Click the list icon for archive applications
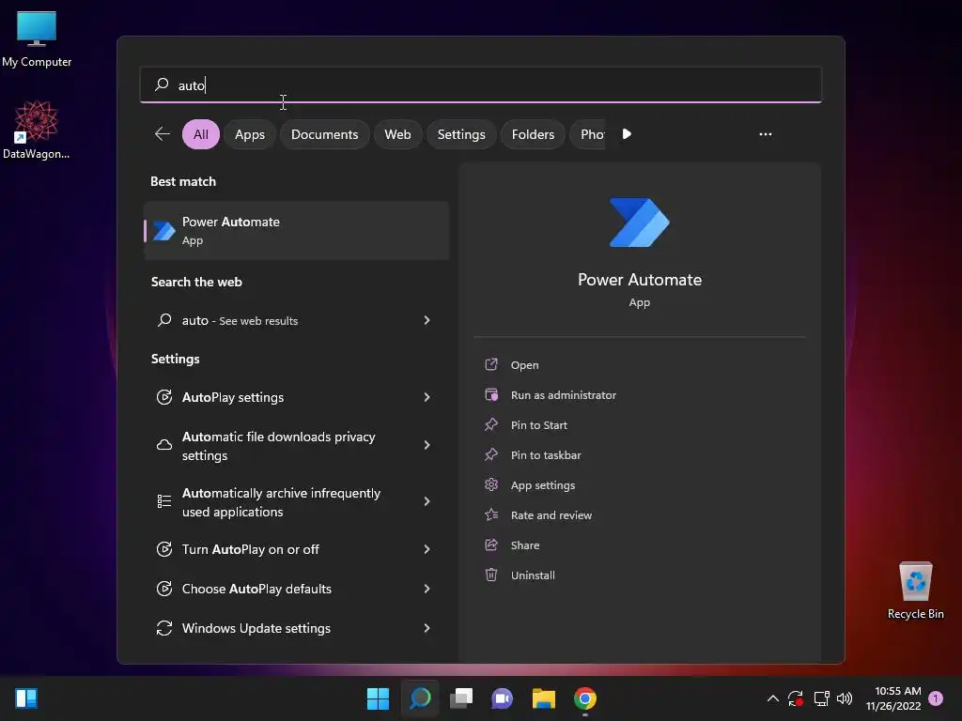Viewport: 962px width, 721px height. [163, 501]
